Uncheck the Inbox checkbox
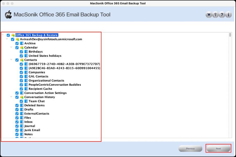The height and width of the screenshot is (157, 236). 17,122
